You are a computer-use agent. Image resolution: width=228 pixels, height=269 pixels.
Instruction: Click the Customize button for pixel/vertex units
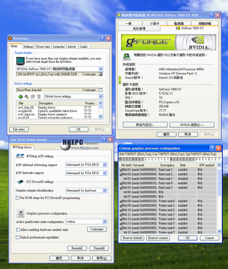coord(97,229)
